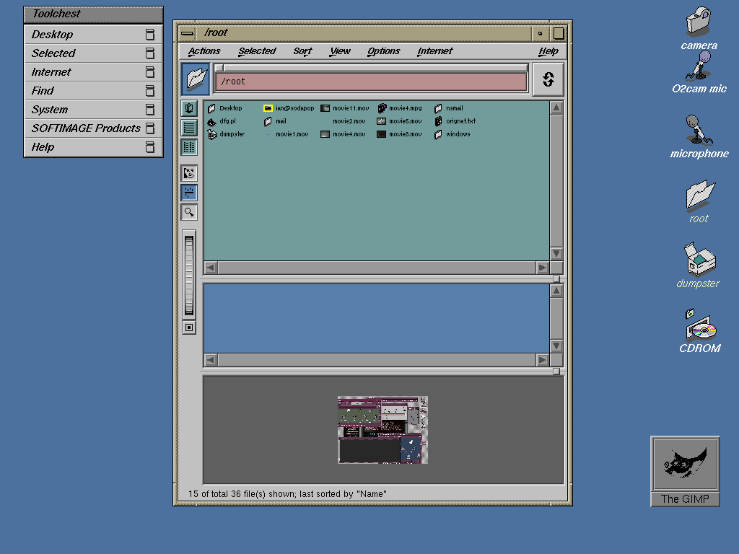This screenshot has width=739, height=554.
Task: Click the /root path input field
Action: pos(371,82)
